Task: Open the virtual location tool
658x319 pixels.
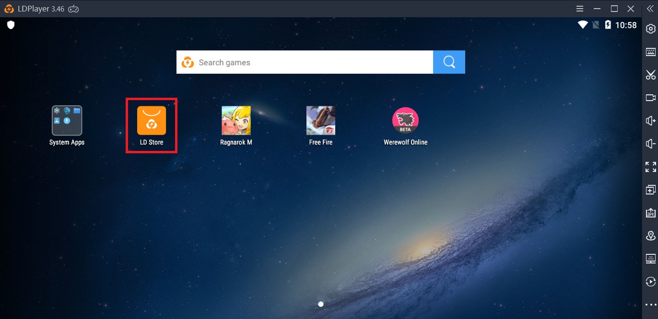Action: [x=651, y=235]
